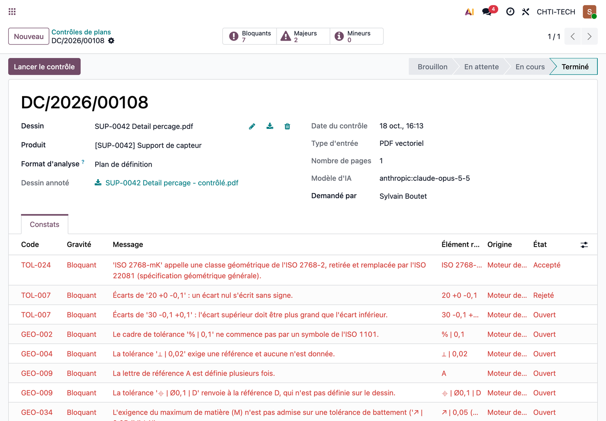Open the debug tools wrench icon
The height and width of the screenshot is (421, 606).
525,12
